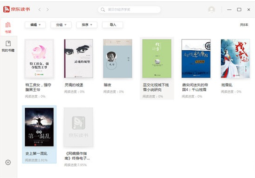Click the title 特工庶女，强夺腹黑王爷

[38, 87]
